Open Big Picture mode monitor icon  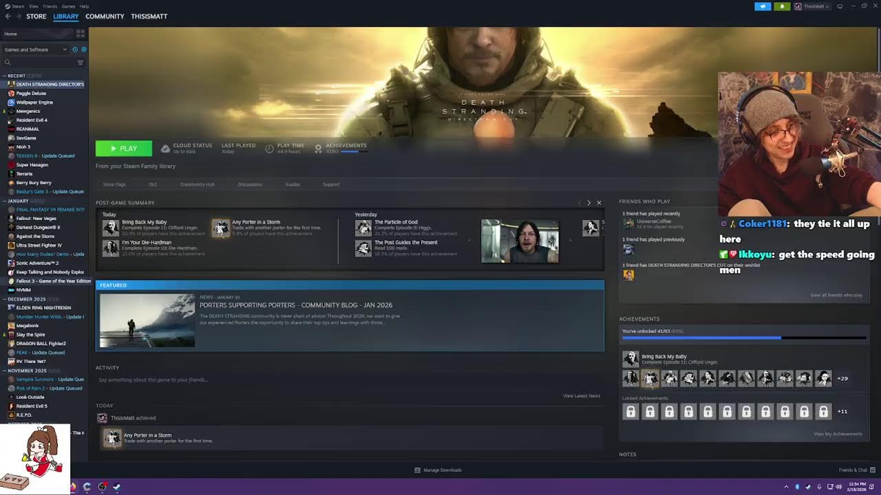click(840, 6)
